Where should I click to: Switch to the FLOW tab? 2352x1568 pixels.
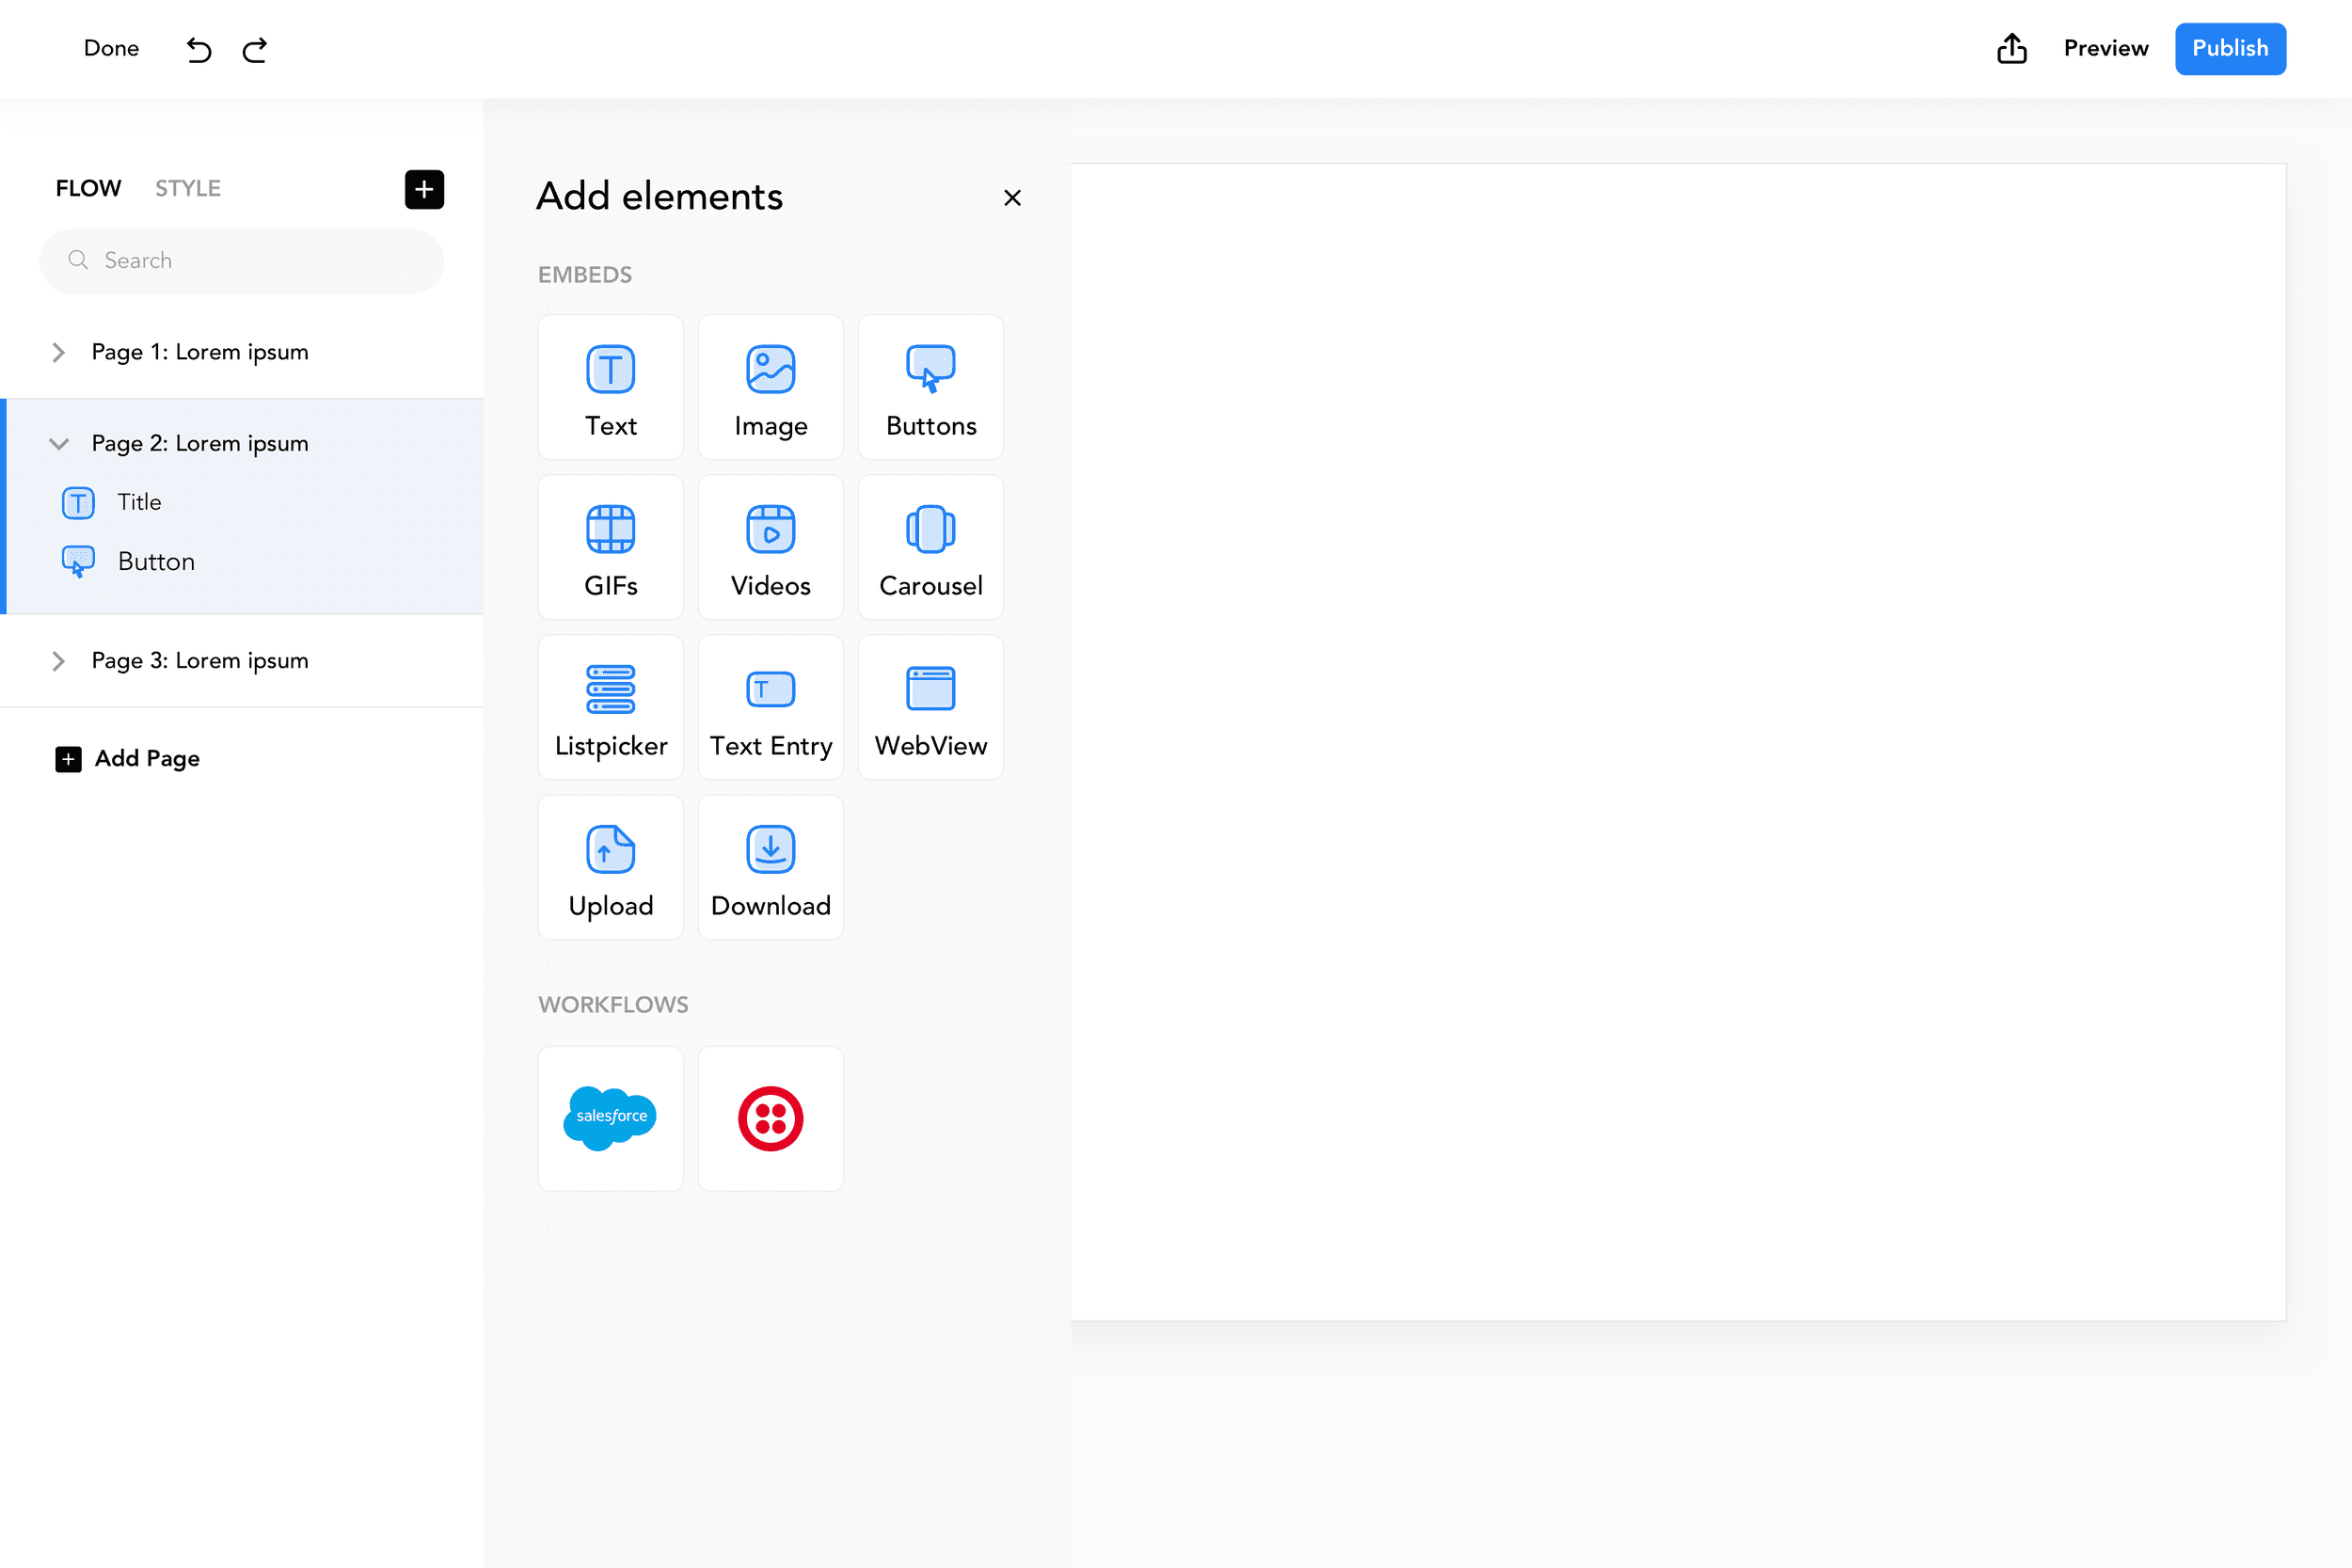[88, 188]
